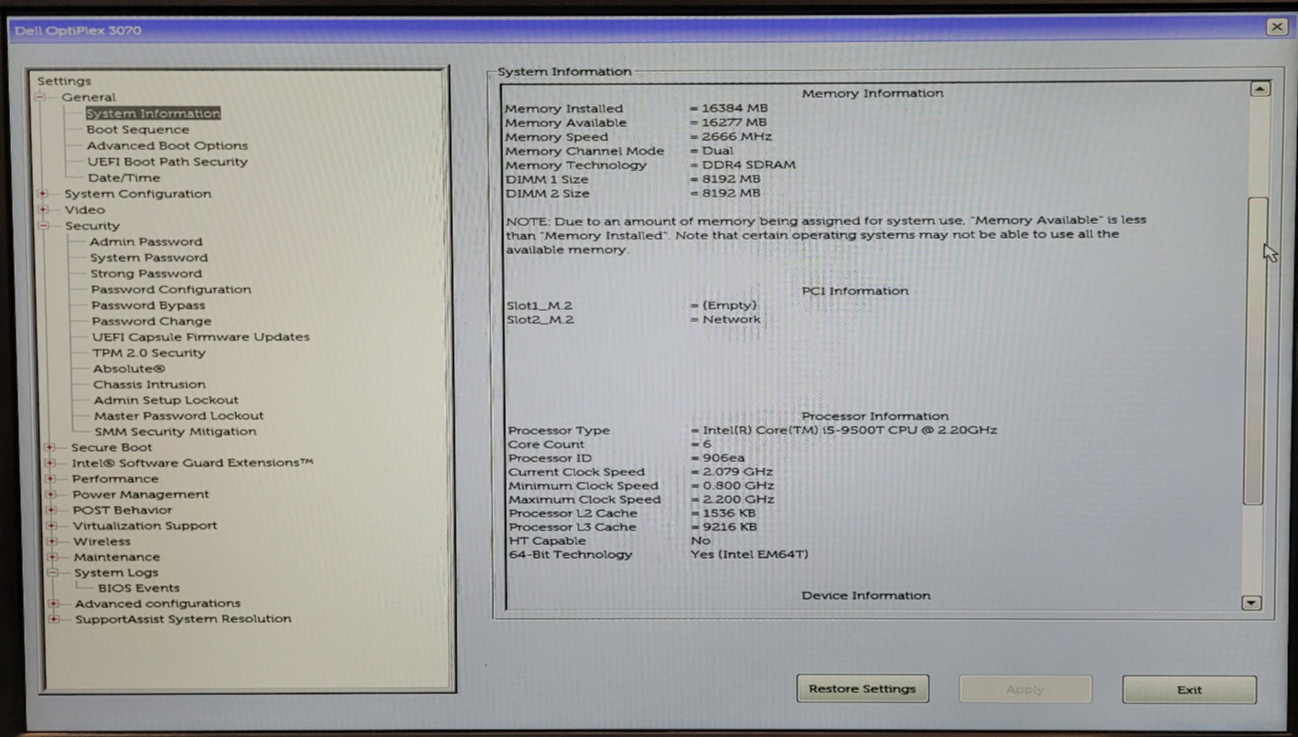Expand the Advanced configurations node
The image size is (1298, 737).
[54, 603]
